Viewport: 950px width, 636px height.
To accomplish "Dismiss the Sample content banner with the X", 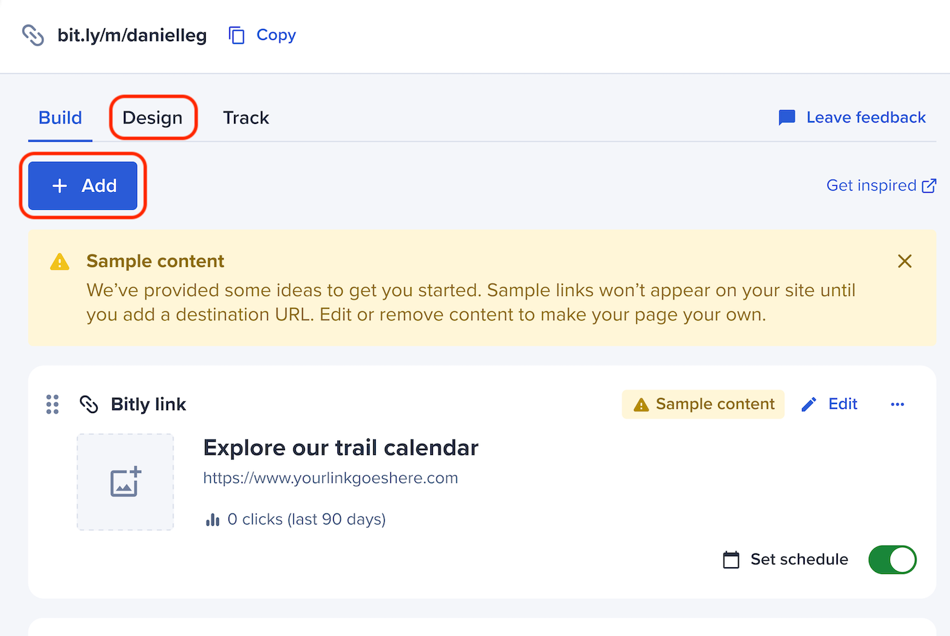I will (905, 262).
